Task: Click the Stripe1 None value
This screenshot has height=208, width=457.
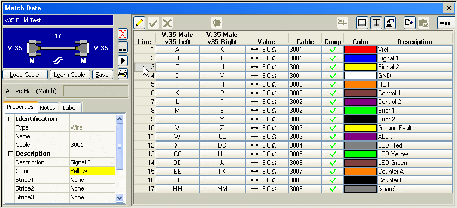Action: tap(93, 180)
